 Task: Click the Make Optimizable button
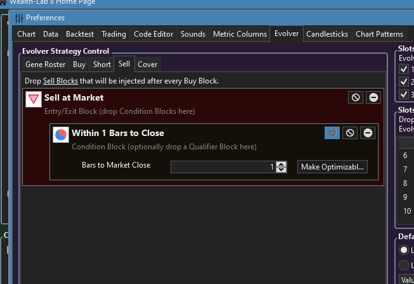pyautogui.click(x=332, y=167)
